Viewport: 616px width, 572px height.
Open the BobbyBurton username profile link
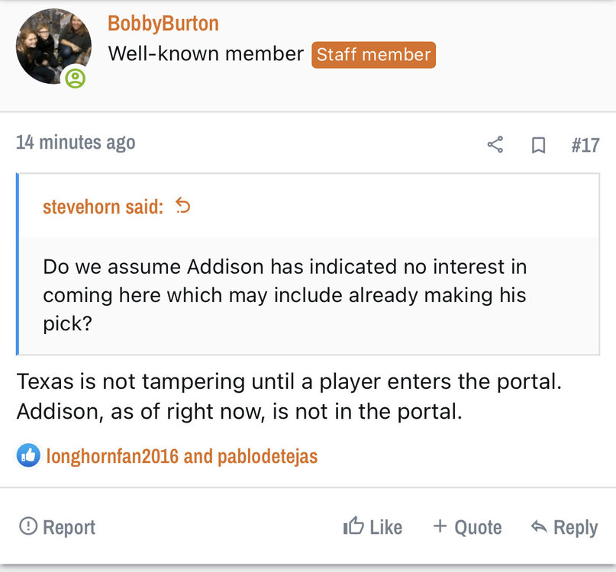(163, 24)
